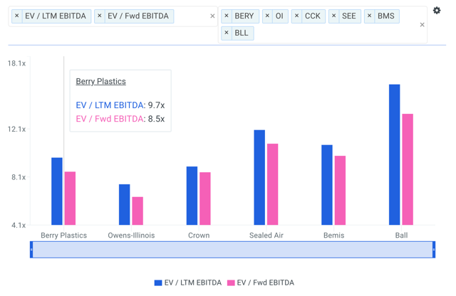Remove the EV / Fwd EBITDA metric tag
This screenshot has height=296, width=456.
point(100,16)
